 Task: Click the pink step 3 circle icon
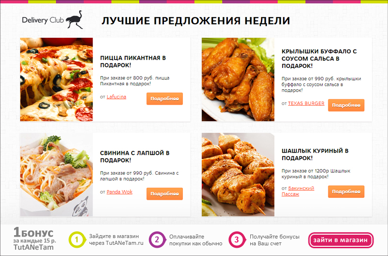[237, 240]
